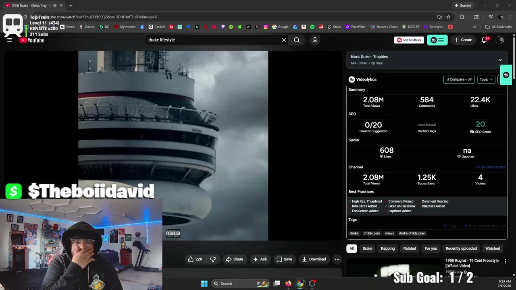Click the 'views' tag chip
Viewport: 516px width, 290px height.
click(x=389, y=233)
